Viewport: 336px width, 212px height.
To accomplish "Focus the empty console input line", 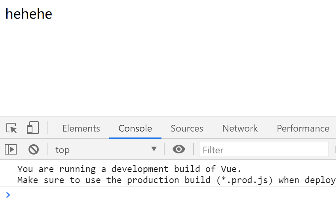I will click(x=158, y=195).
